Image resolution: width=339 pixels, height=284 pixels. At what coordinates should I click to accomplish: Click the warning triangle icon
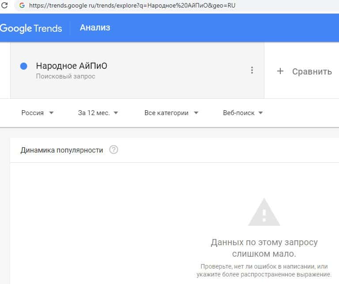coord(264,213)
